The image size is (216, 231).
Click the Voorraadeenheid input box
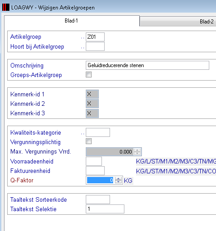pyautogui.click(x=94, y=161)
